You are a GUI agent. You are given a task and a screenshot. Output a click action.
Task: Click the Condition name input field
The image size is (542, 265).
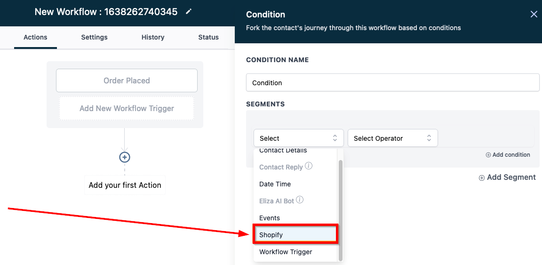(x=392, y=82)
